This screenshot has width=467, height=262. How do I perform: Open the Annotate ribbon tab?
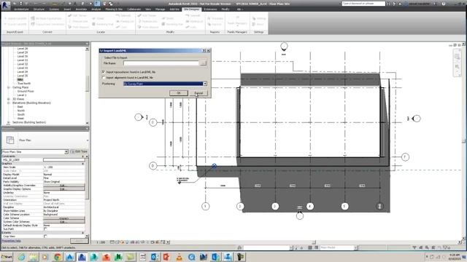81,9
